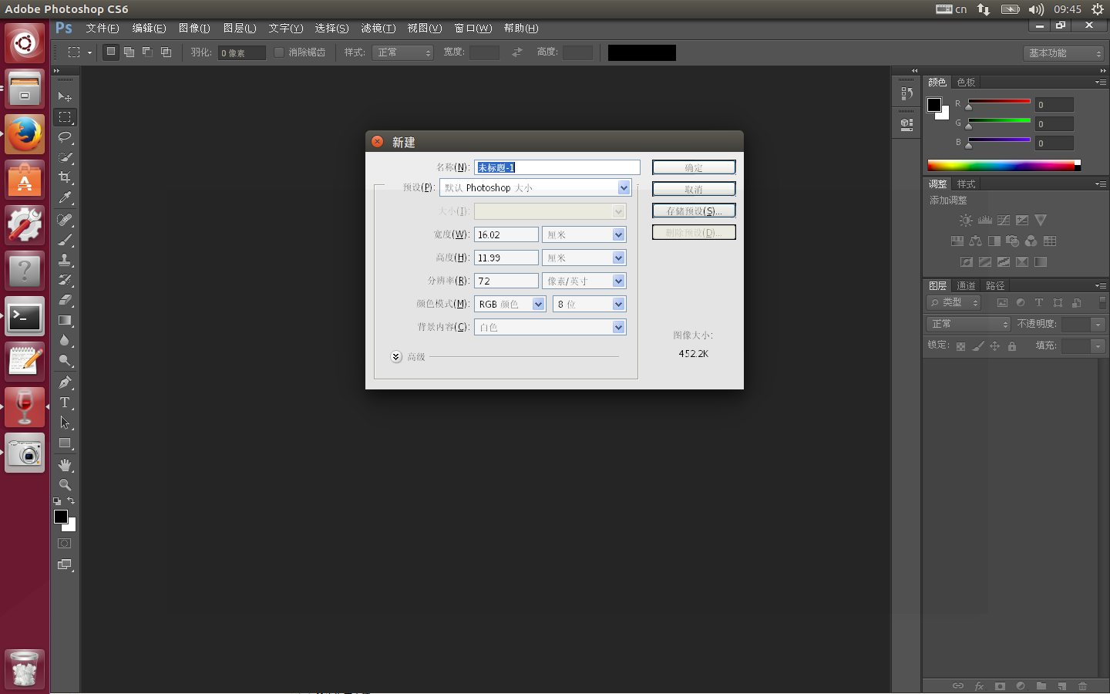Select the Lasso tool
This screenshot has width=1110, height=694.
click(x=65, y=137)
